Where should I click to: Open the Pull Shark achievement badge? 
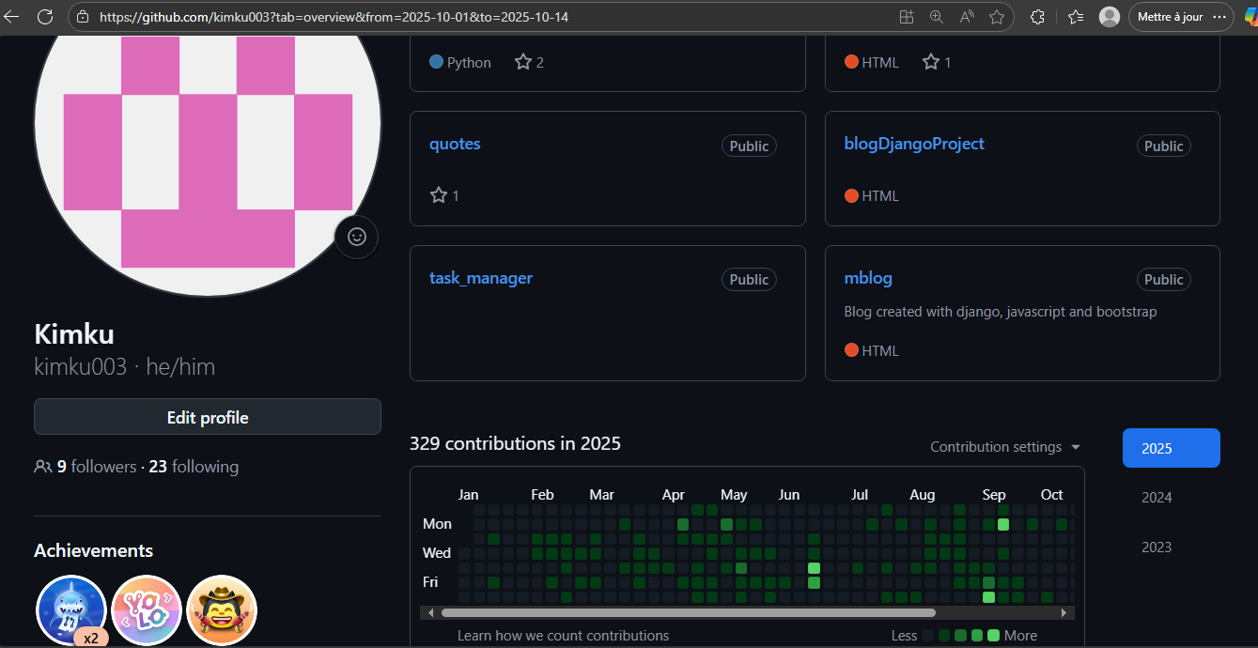tap(70, 610)
